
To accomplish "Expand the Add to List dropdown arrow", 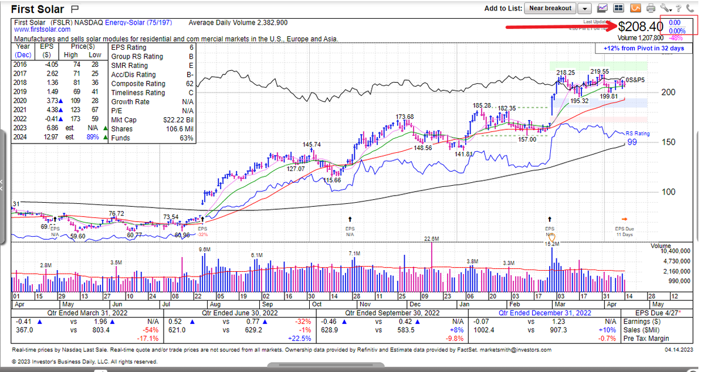I will click(x=584, y=9).
